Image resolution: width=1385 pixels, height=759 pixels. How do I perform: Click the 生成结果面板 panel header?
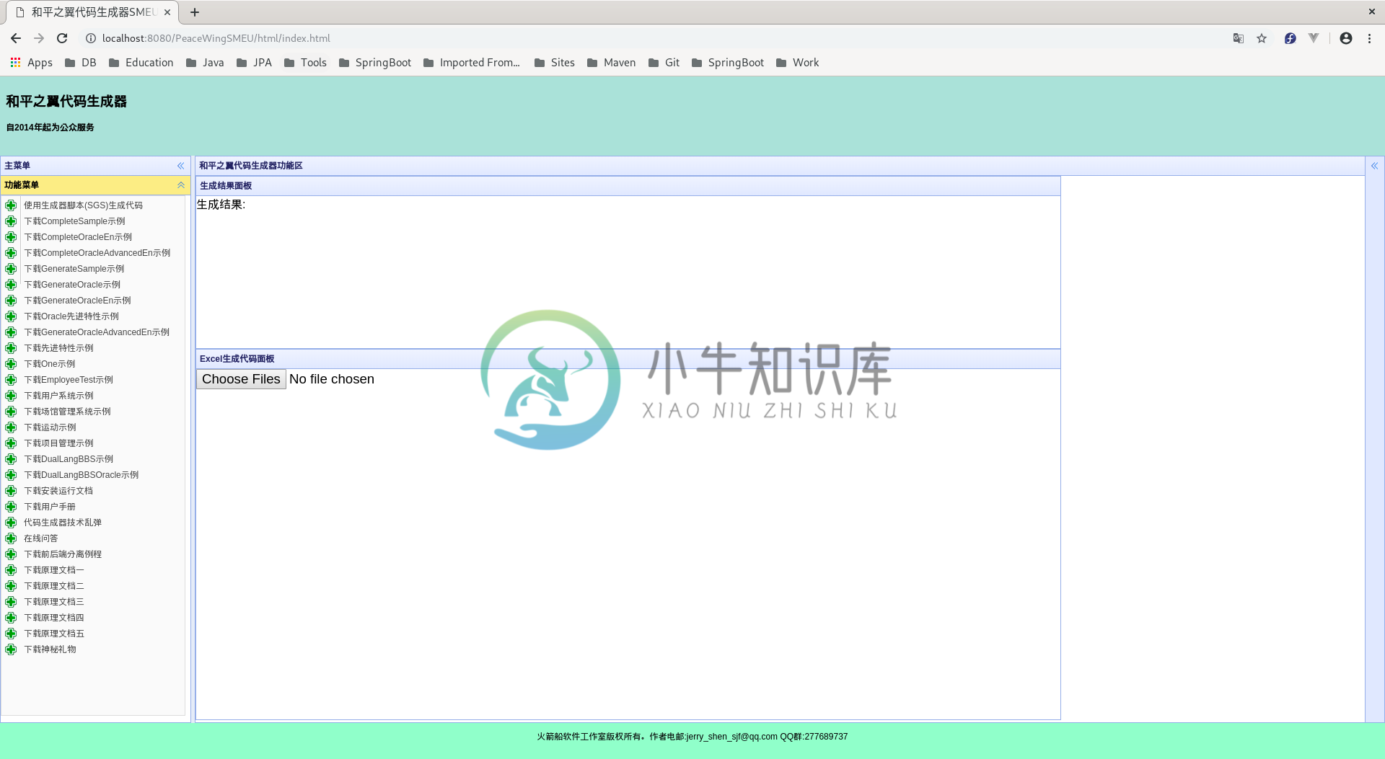[628, 186]
